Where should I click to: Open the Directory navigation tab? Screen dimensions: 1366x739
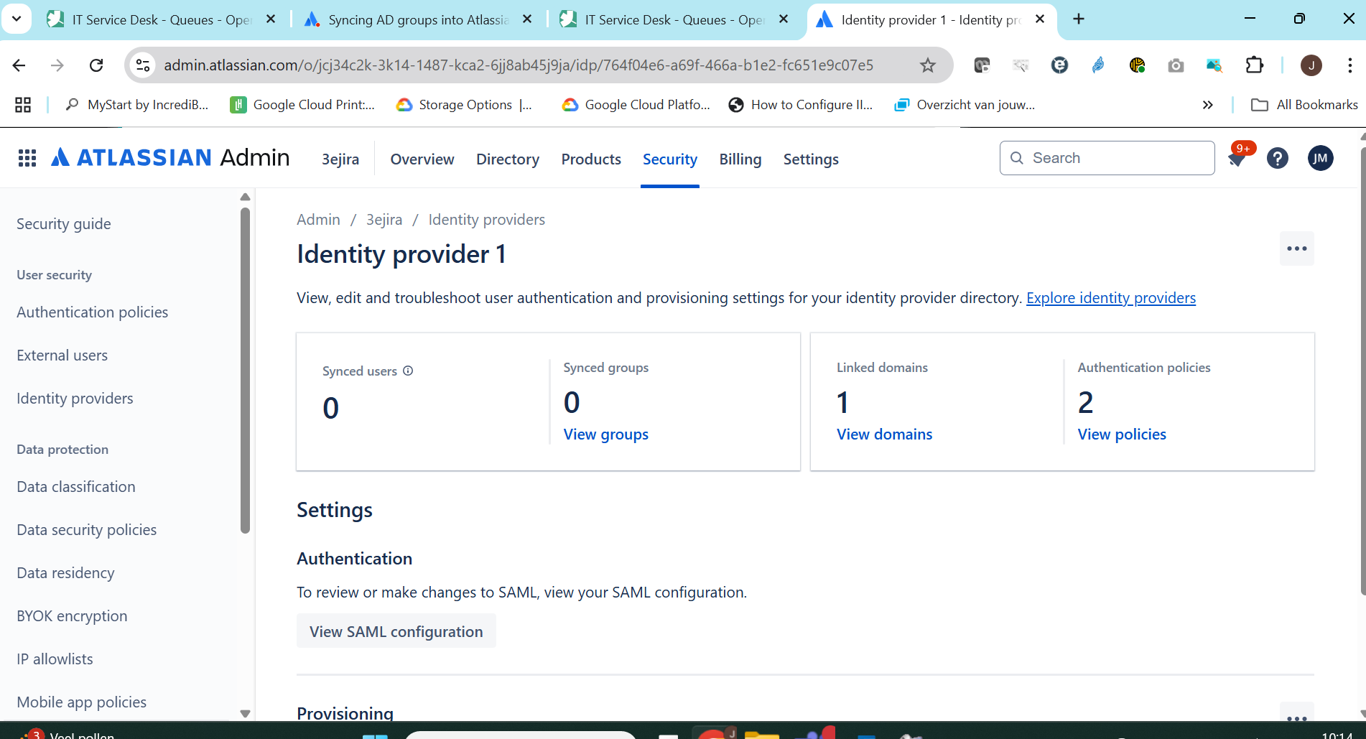[x=507, y=159]
